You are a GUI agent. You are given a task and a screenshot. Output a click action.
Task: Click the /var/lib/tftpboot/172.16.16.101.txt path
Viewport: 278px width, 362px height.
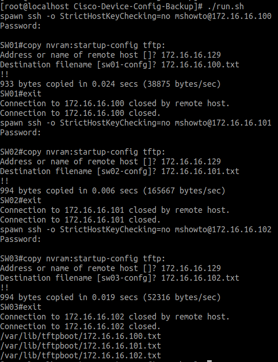pos(81,345)
